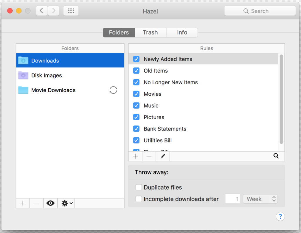Switch to the Trash tab
Screen dimensions: 301x233
pyautogui.click(x=150, y=32)
